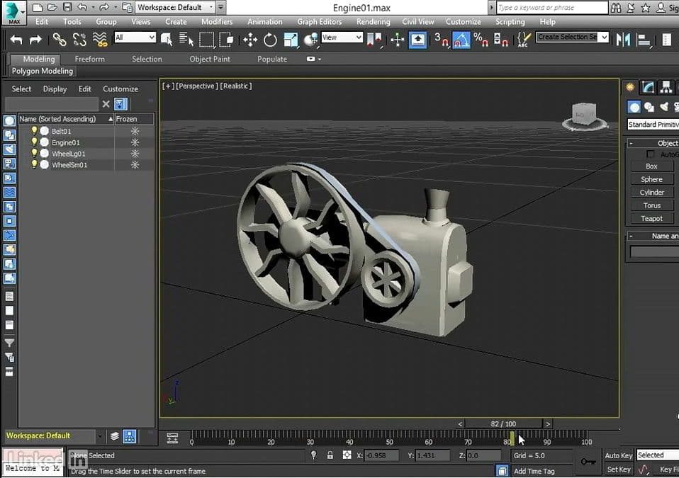The height and width of the screenshot is (478, 679).
Task: Click the Teapot primitive button
Action: click(651, 219)
